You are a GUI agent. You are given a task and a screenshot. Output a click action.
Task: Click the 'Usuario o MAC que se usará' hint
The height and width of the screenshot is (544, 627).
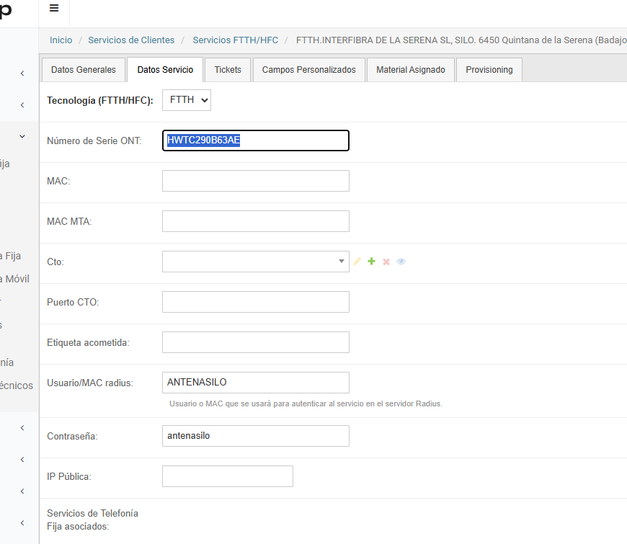[x=306, y=403]
